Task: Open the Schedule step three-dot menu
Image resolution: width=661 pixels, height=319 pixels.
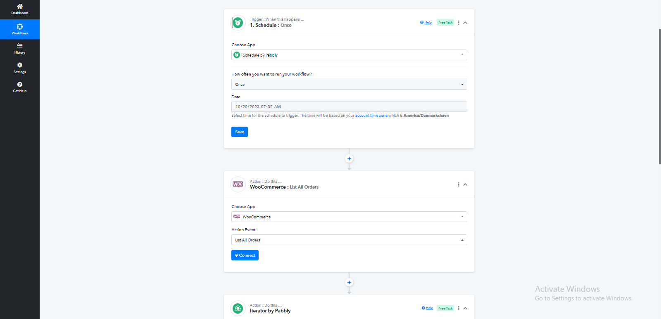Action: (x=459, y=23)
